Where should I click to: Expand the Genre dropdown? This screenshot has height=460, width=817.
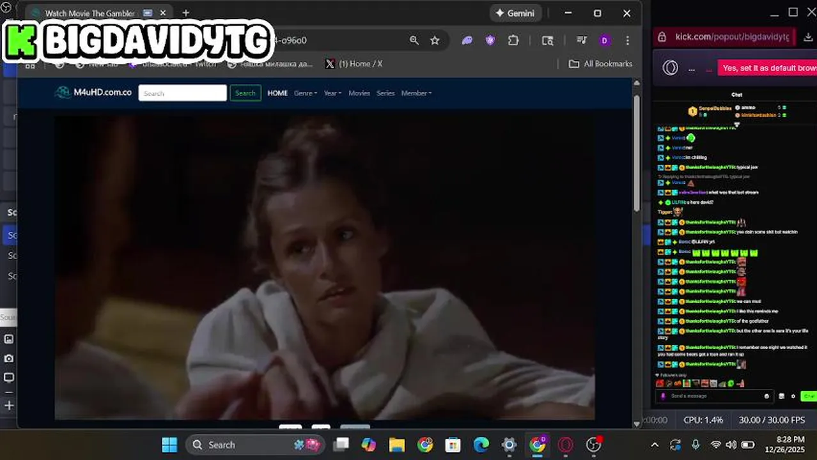(x=306, y=93)
